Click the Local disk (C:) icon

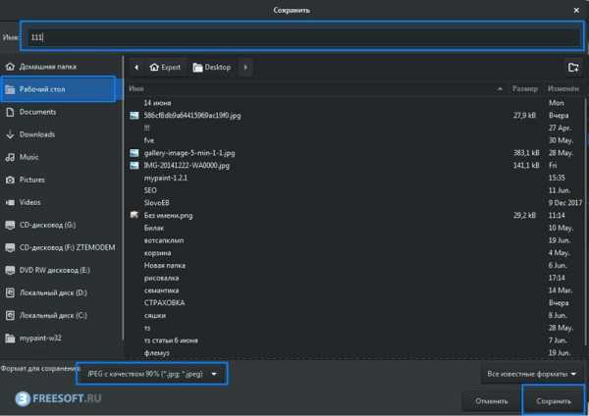10,315
